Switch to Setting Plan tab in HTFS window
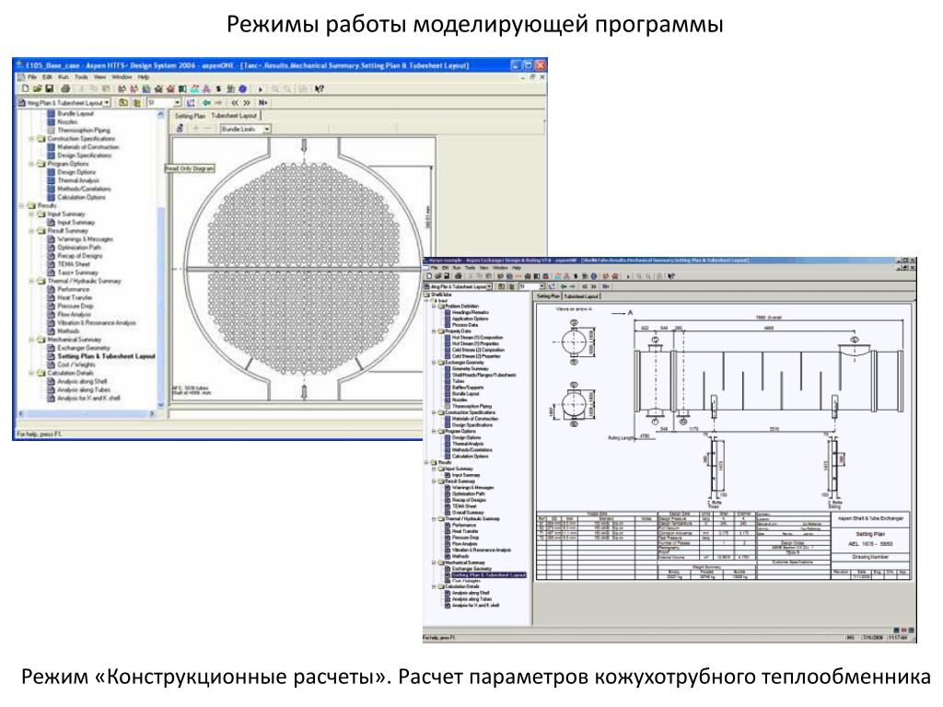Viewport: 943px width, 707px height. (x=190, y=115)
